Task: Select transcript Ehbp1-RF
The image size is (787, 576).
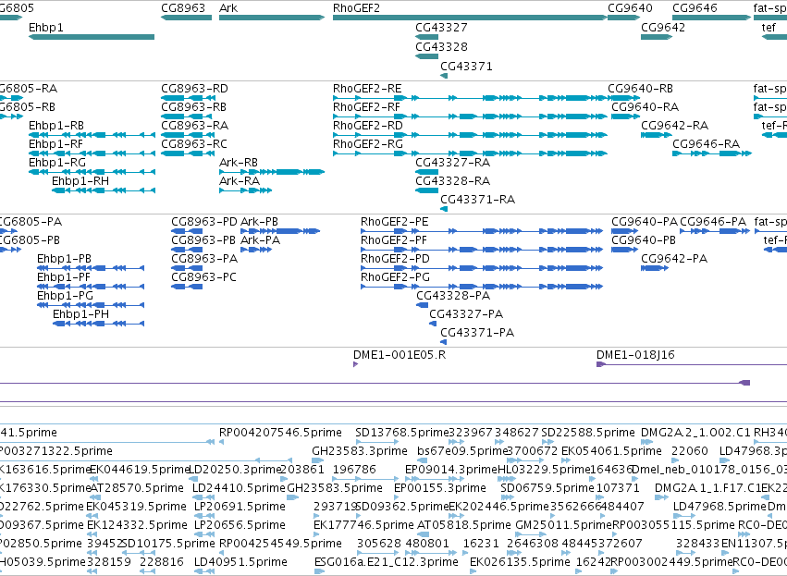Action: (x=92, y=153)
